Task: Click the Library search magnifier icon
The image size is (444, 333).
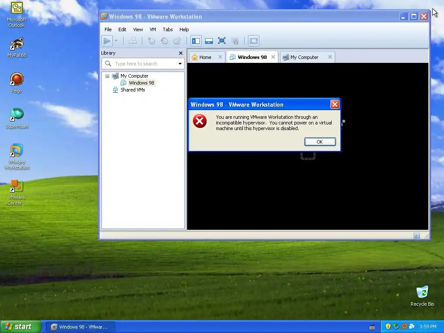Action: (108, 63)
